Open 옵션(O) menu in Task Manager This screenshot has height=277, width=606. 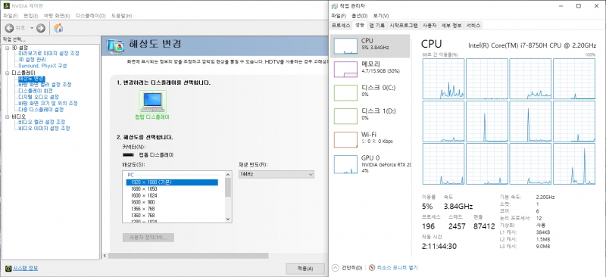[359, 16]
